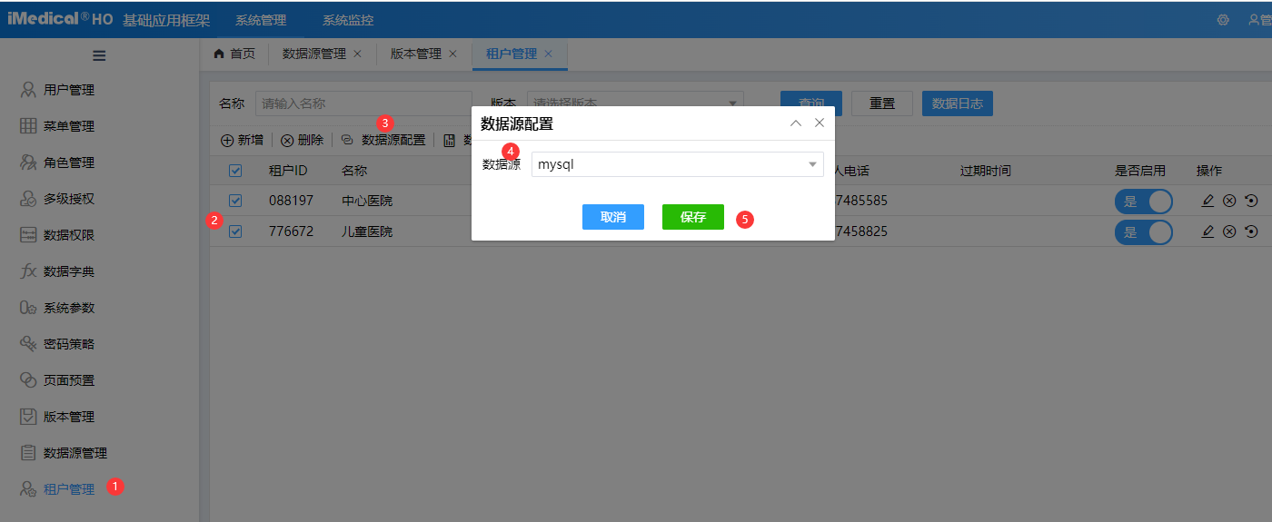Click the 新增 toolbar button

[243, 140]
